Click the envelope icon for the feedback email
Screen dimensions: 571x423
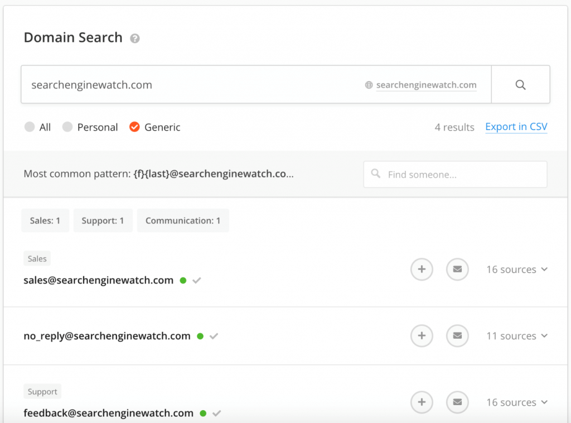click(x=457, y=402)
